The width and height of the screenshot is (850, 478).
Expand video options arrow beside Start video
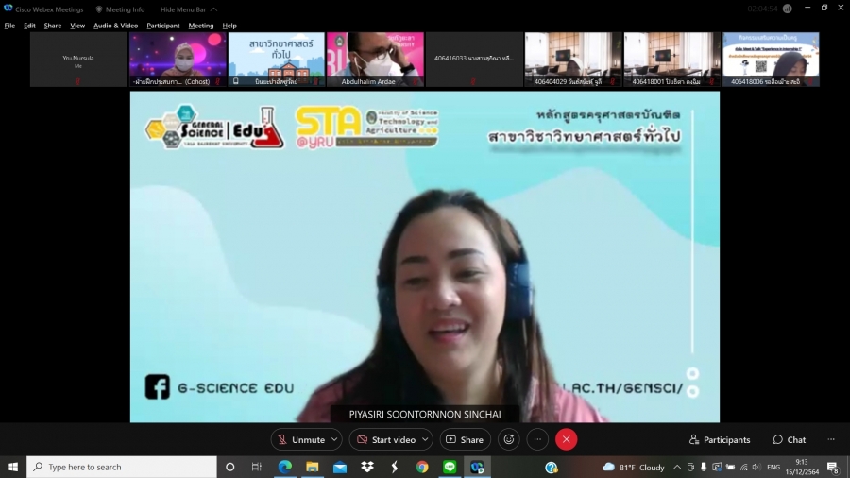coord(424,439)
